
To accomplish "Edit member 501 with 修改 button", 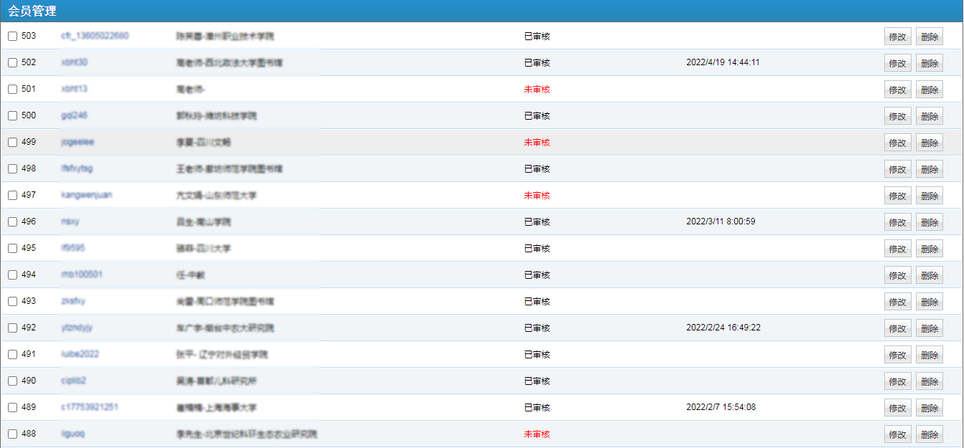I will pyautogui.click(x=897, y=90).
